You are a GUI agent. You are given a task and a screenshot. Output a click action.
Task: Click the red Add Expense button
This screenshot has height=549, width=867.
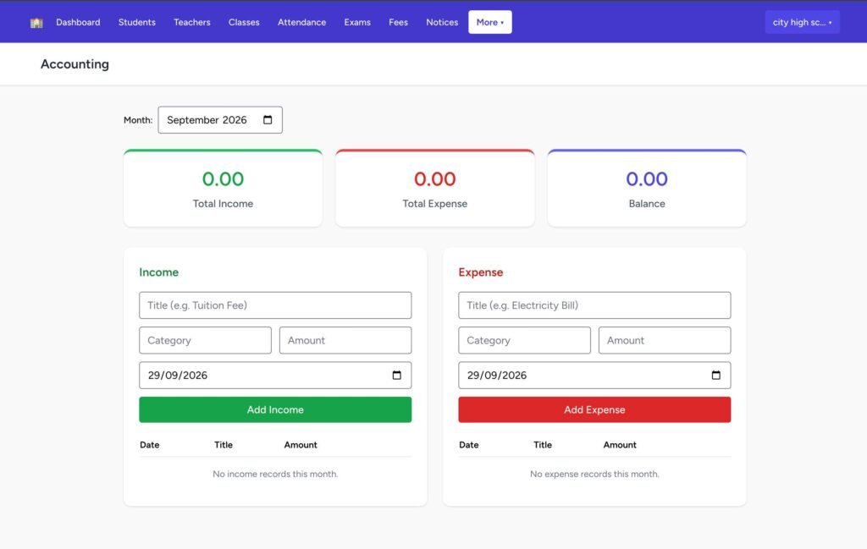point(594,409)
